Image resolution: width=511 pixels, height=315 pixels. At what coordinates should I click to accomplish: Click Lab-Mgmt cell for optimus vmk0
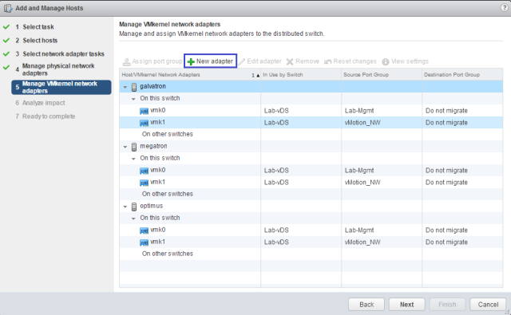click(359, 230)
